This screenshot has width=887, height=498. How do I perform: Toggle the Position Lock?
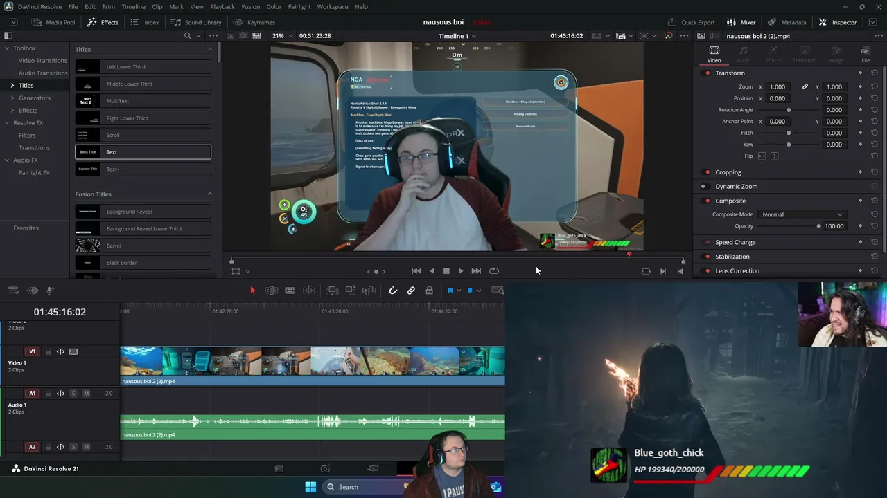430,290
